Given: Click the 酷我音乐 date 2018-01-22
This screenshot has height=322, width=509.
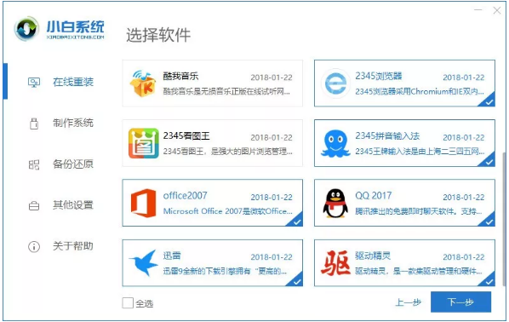Looking at the screenshot, I should click(x=272, y=78).
